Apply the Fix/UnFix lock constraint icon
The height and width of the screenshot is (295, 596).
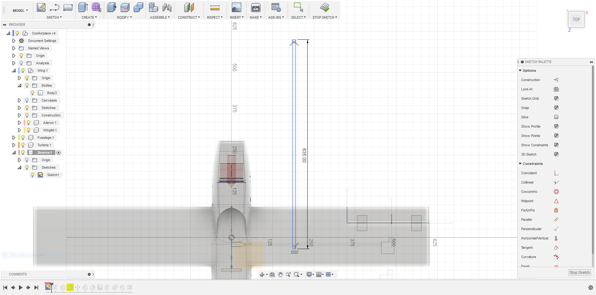pos(556,210)
